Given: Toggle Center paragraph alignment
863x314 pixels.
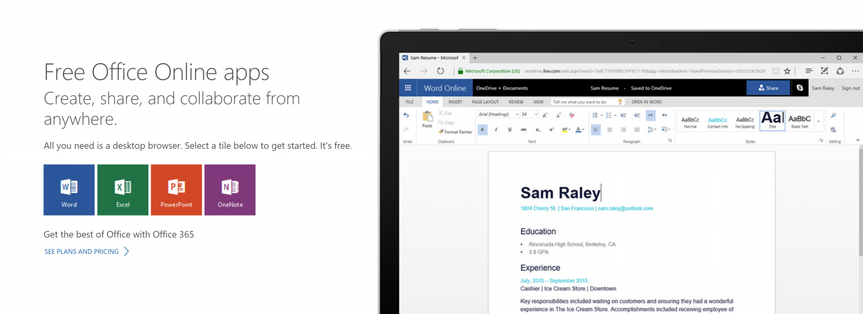Looking at the screenshot, I should tap(610, 130).
